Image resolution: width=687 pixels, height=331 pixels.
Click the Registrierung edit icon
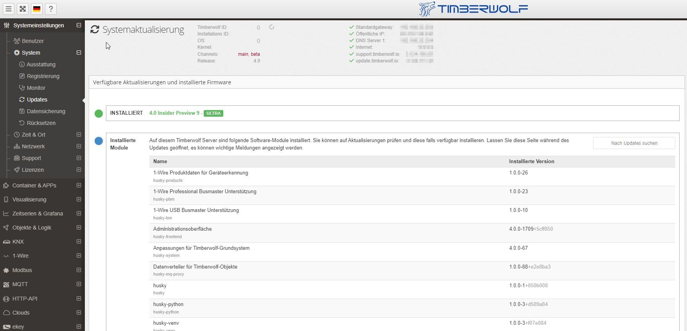pos(22,76)
